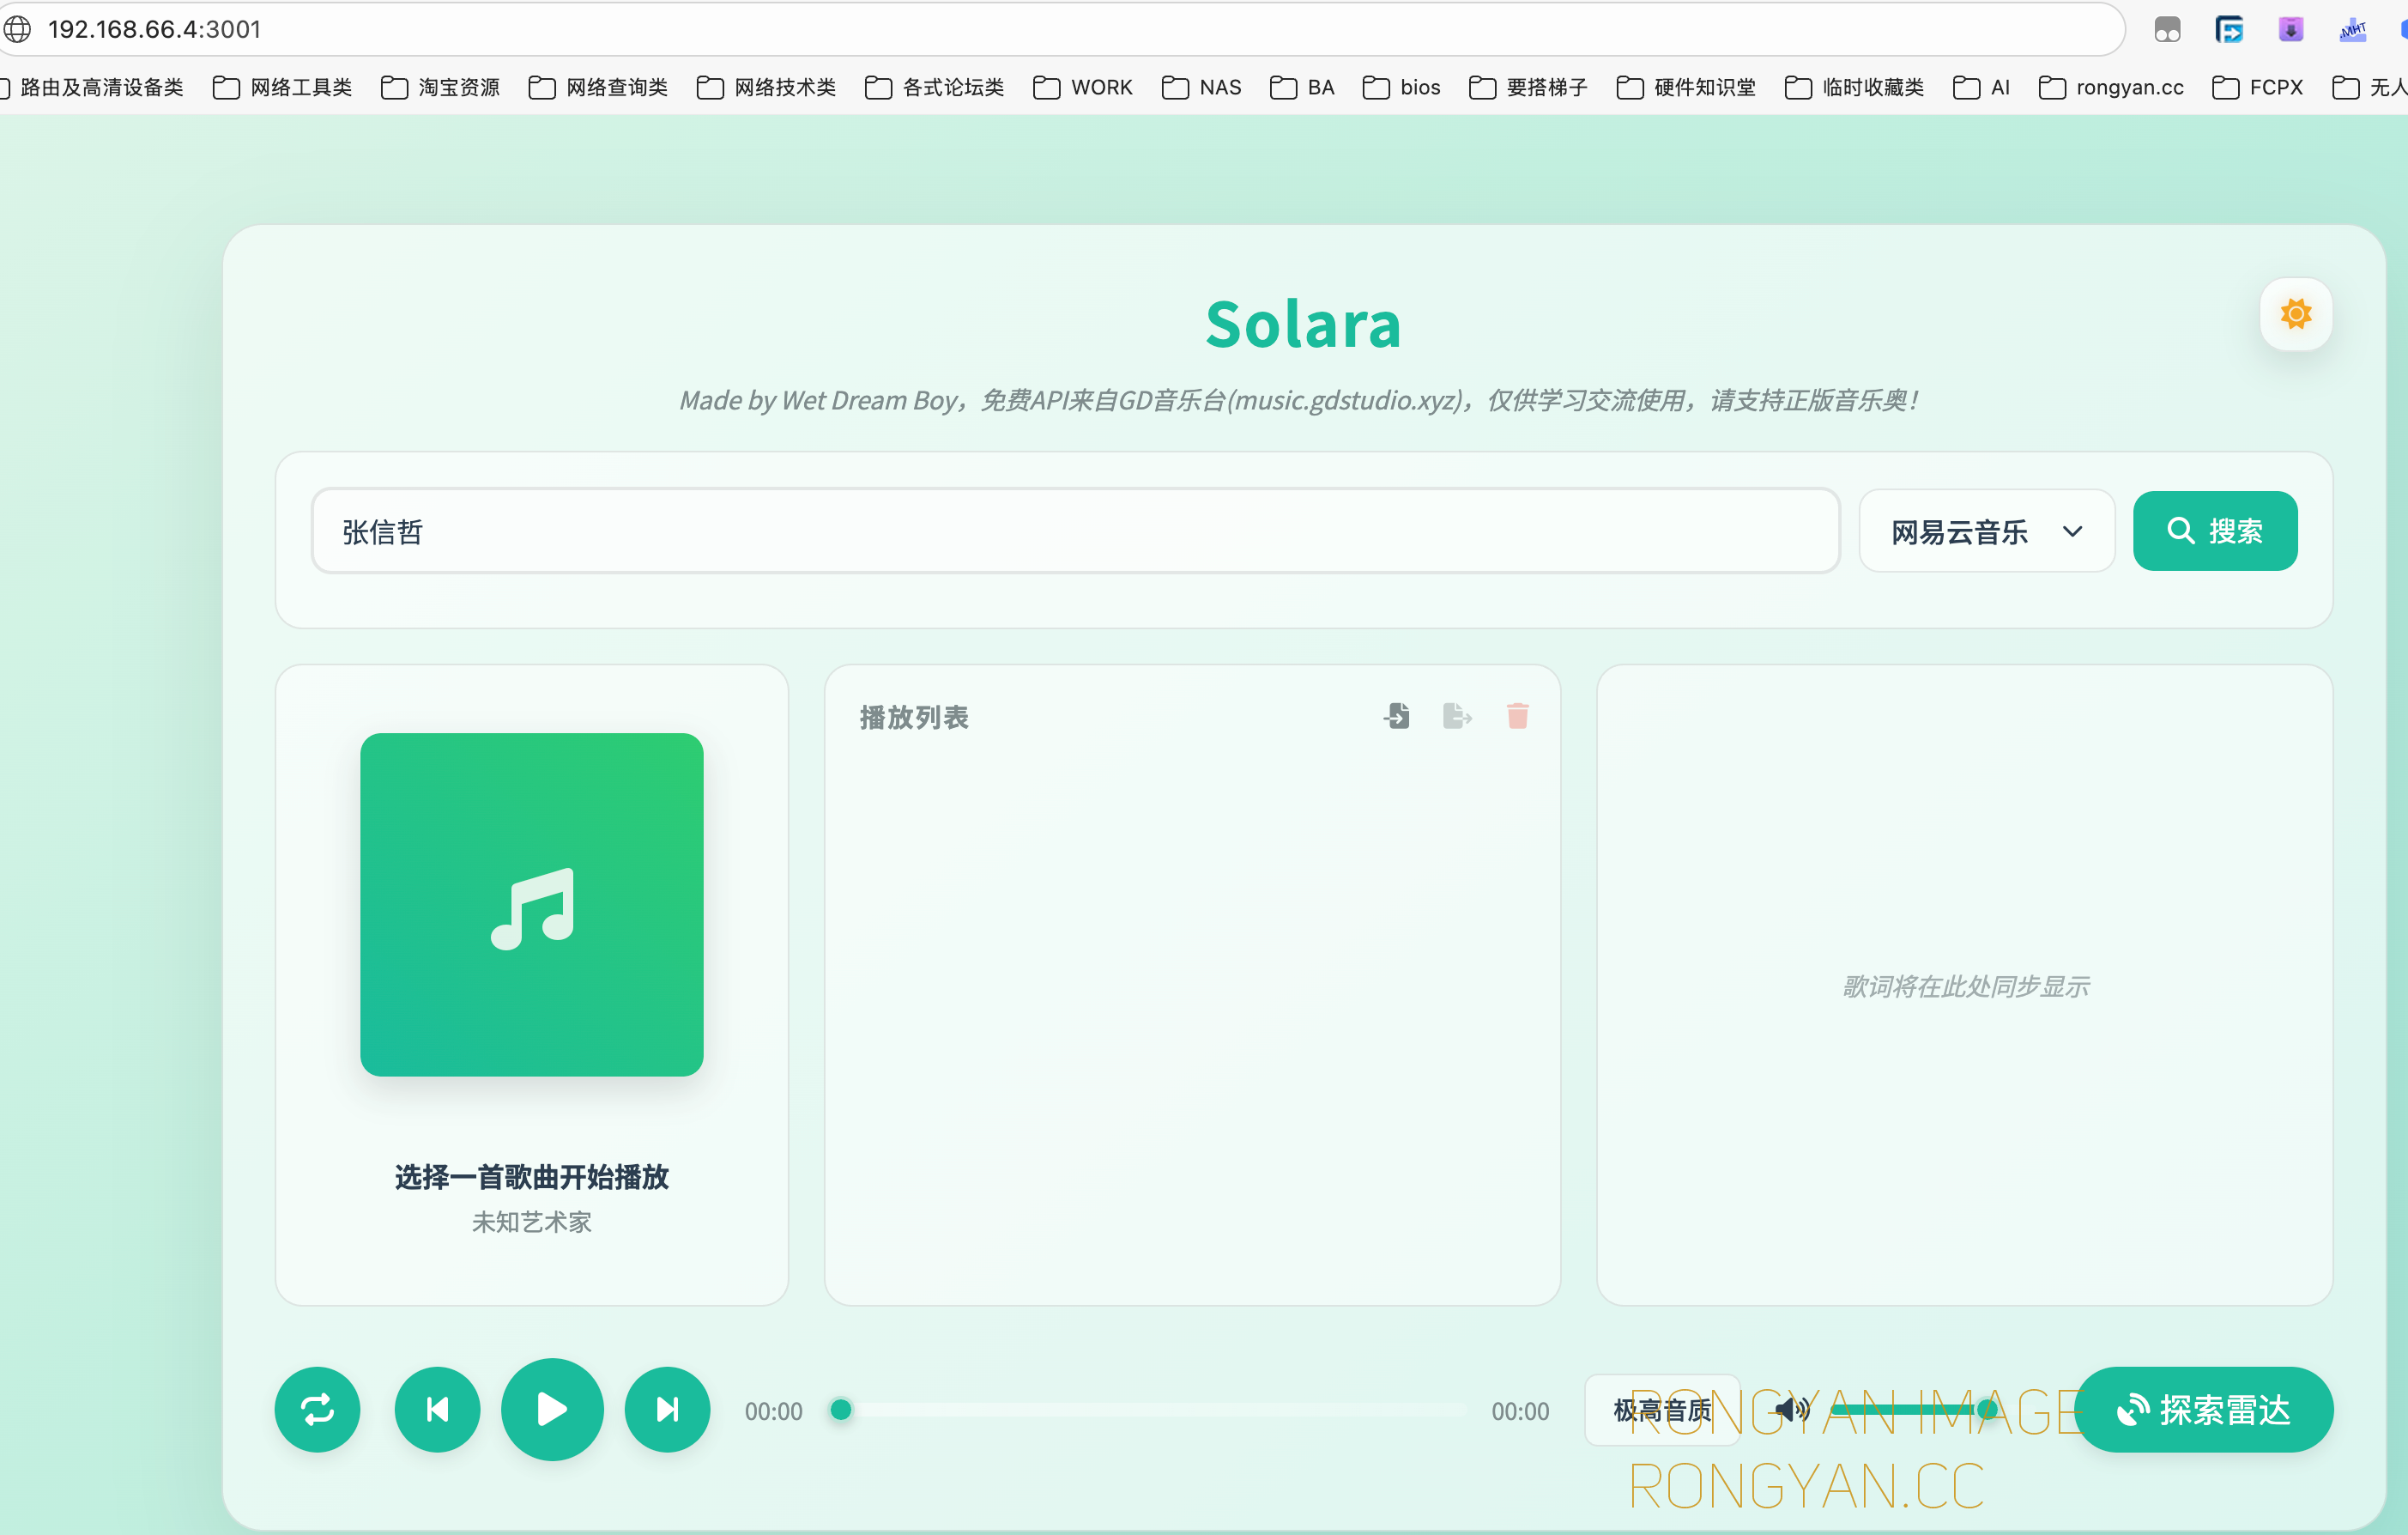Screen dimensions: 2408x1535
Task: Toggle the loop playback mode button
Action: [x=317, y=1409]
